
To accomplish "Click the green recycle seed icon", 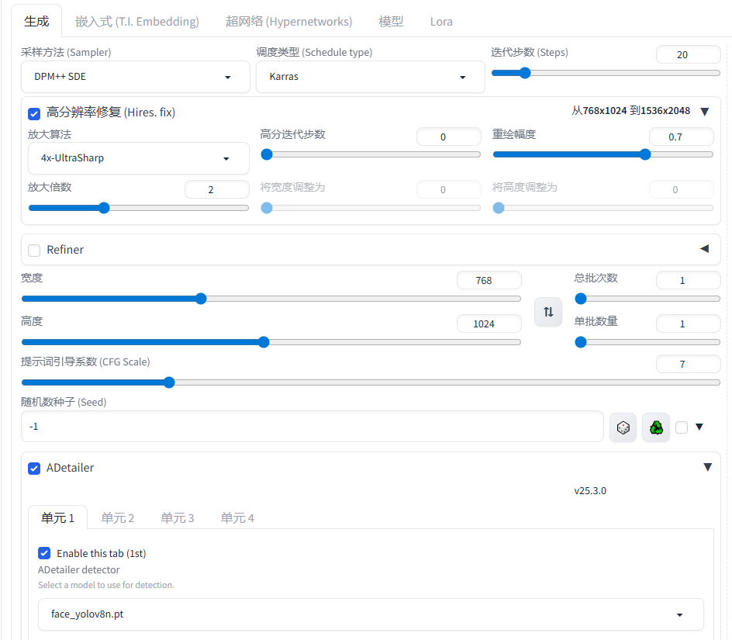I will [656, 427].
